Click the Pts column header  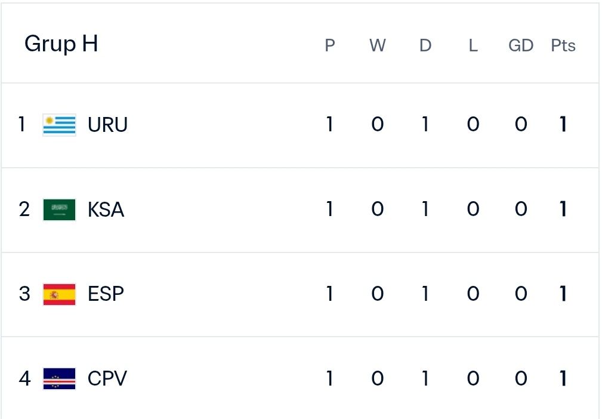click(x=563, y=45)
